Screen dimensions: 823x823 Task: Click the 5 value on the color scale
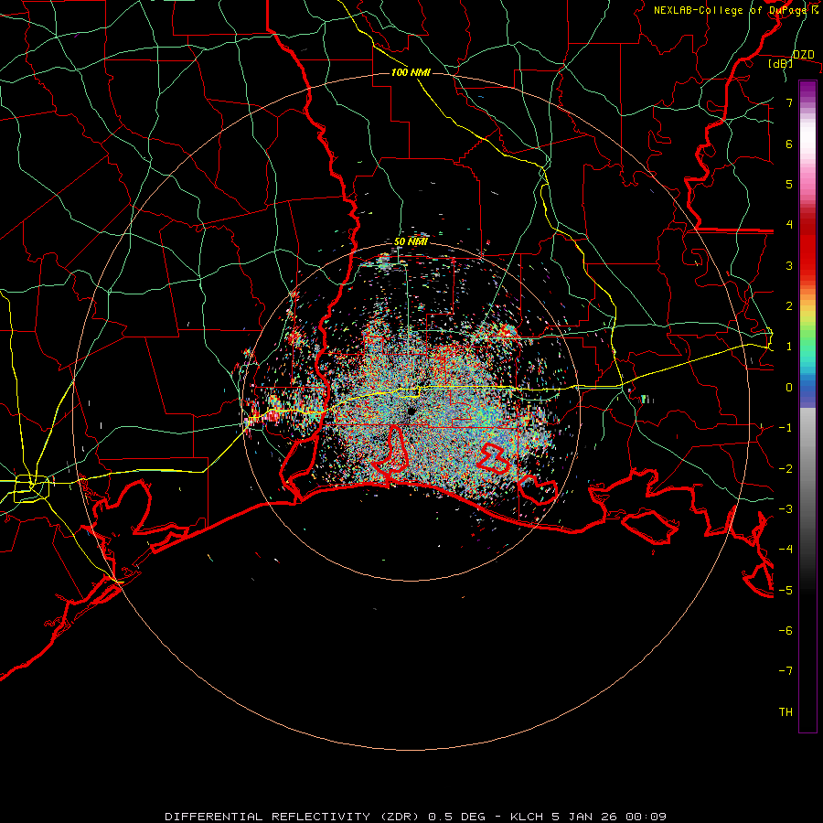point(789,184)
